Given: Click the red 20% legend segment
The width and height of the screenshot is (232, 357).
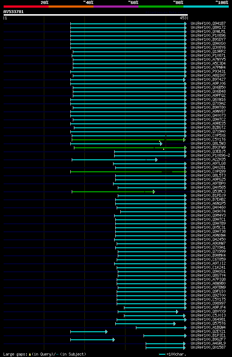Looking at the screenshot, I should [26, 7].
